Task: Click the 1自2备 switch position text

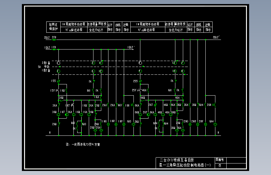Action: coord(46,70)
